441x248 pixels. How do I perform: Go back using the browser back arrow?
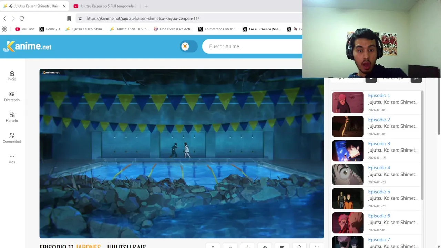pos(5,18)
